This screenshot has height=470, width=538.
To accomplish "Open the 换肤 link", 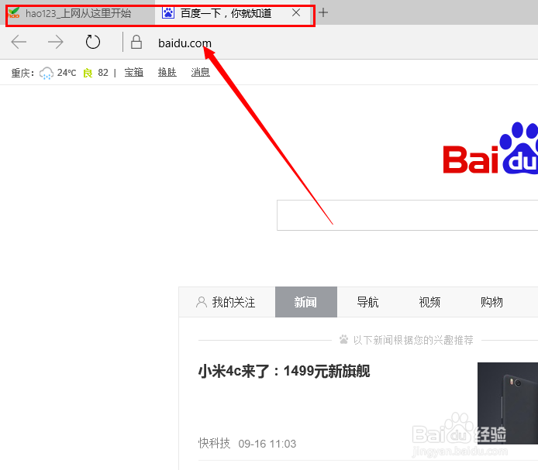I will click(167, 72).
